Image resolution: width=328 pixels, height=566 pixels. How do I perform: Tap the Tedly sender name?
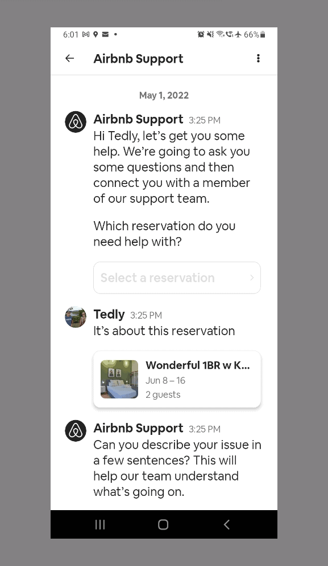[109, 315]
